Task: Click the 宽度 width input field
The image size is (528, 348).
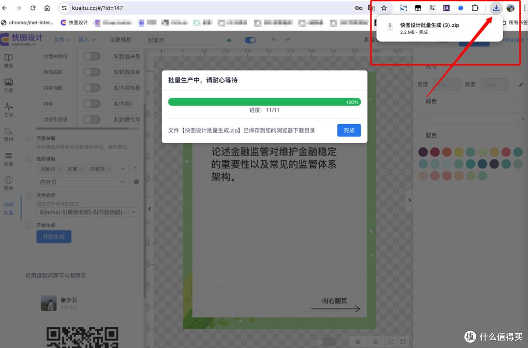Action: [446, 85]
